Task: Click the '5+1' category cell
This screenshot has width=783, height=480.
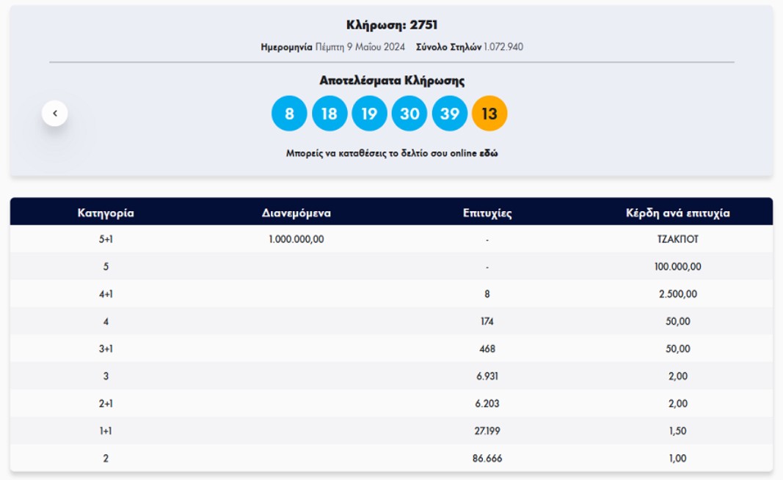Action: [106, 239]
